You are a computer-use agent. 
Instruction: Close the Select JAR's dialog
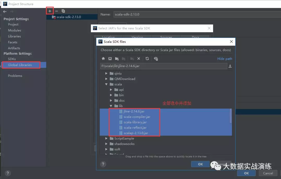click(x=209, y=28)
